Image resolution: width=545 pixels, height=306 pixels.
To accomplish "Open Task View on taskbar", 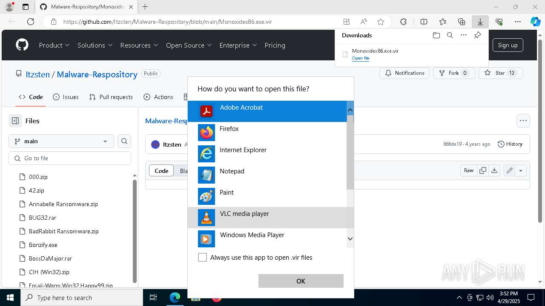I will point(153,297).
